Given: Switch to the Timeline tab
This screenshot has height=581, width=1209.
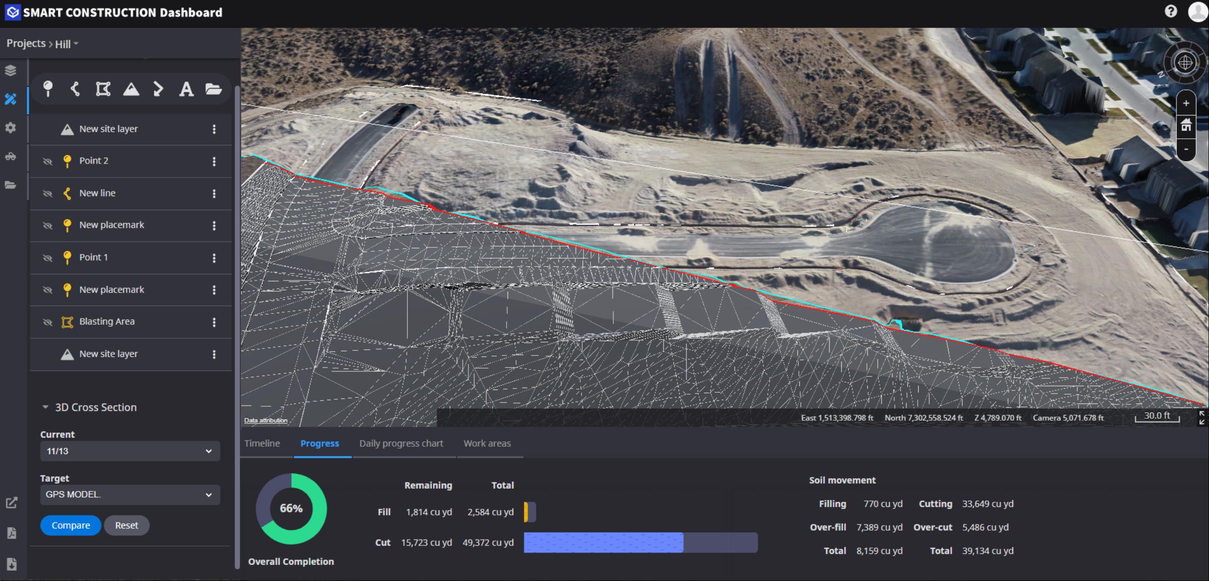Looking at the screenshot, I should coord(262,443).
